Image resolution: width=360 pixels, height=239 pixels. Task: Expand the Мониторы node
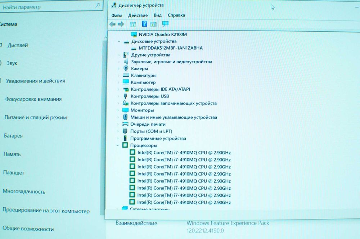tap(118, 111)
